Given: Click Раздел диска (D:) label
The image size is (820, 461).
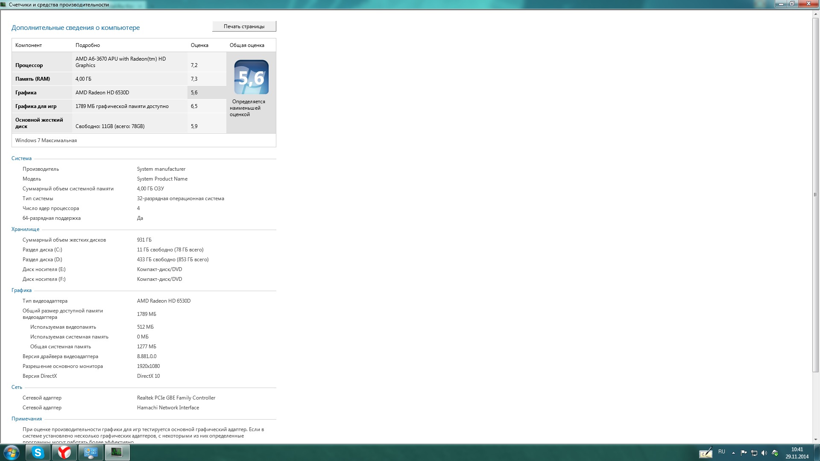Looking at the screenshot, I should coord(42,260).
